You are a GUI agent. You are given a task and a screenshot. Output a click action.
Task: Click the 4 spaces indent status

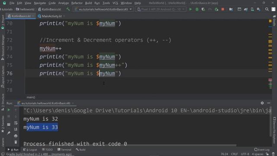tap(258, 154)
